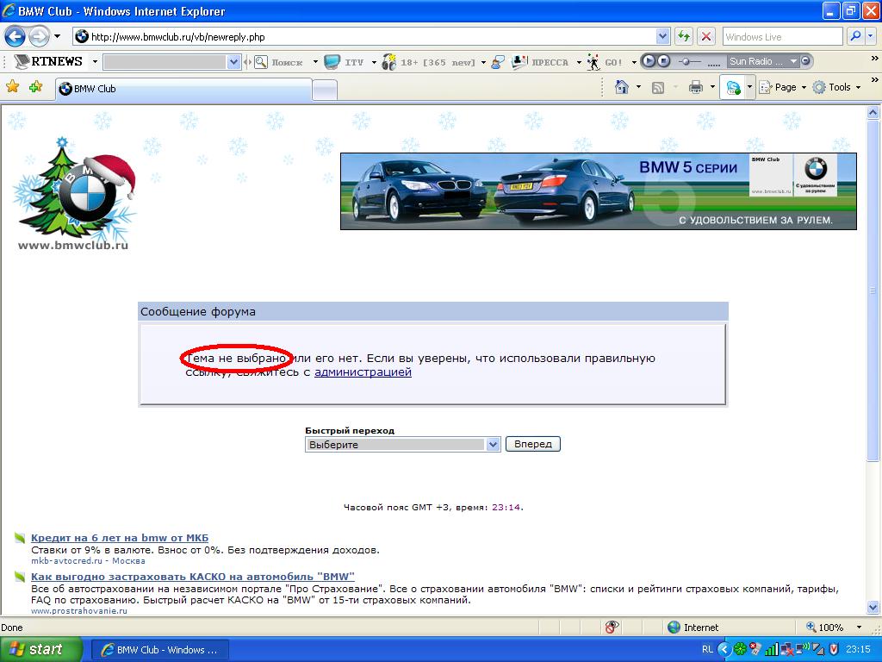Click the people chat icon on RTNEWS toolbar

coord(497,62)
